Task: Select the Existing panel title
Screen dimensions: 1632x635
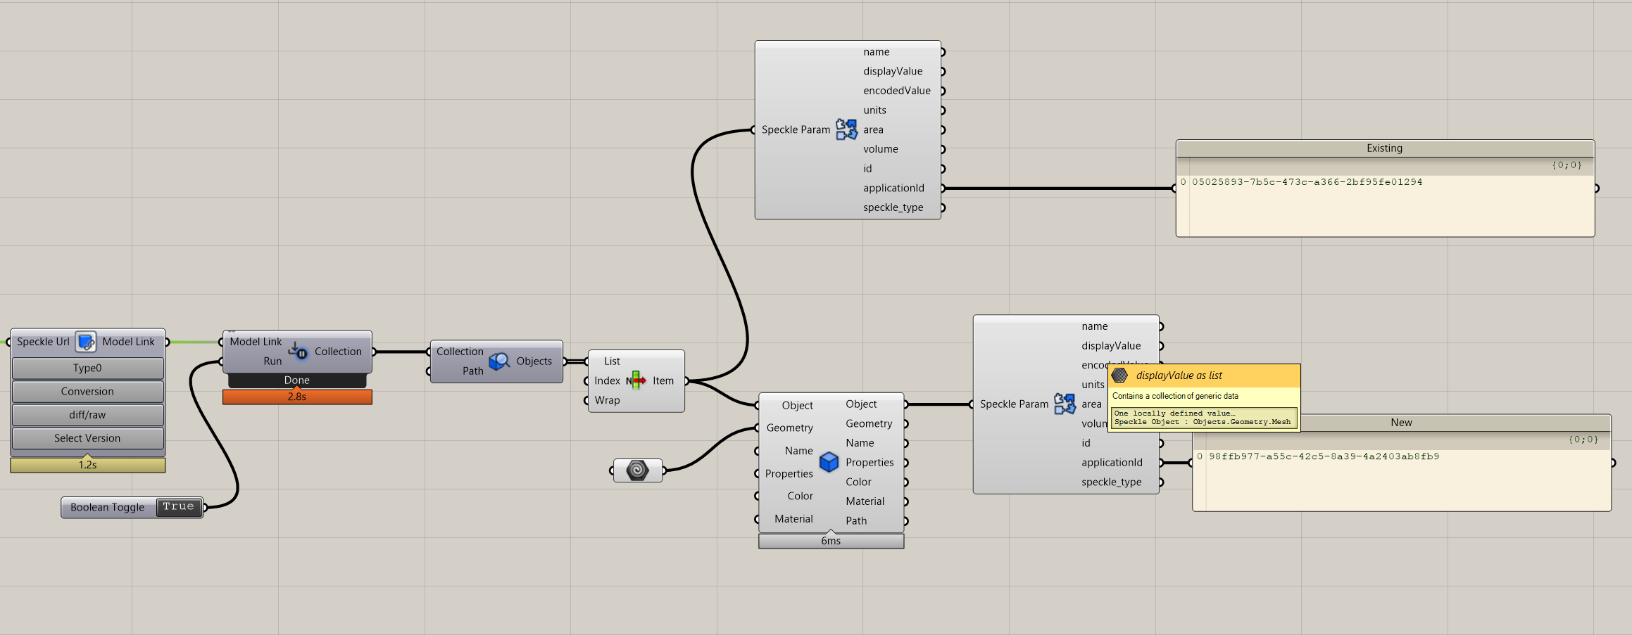Action: pyautogui.click(x=1384, y=148)
